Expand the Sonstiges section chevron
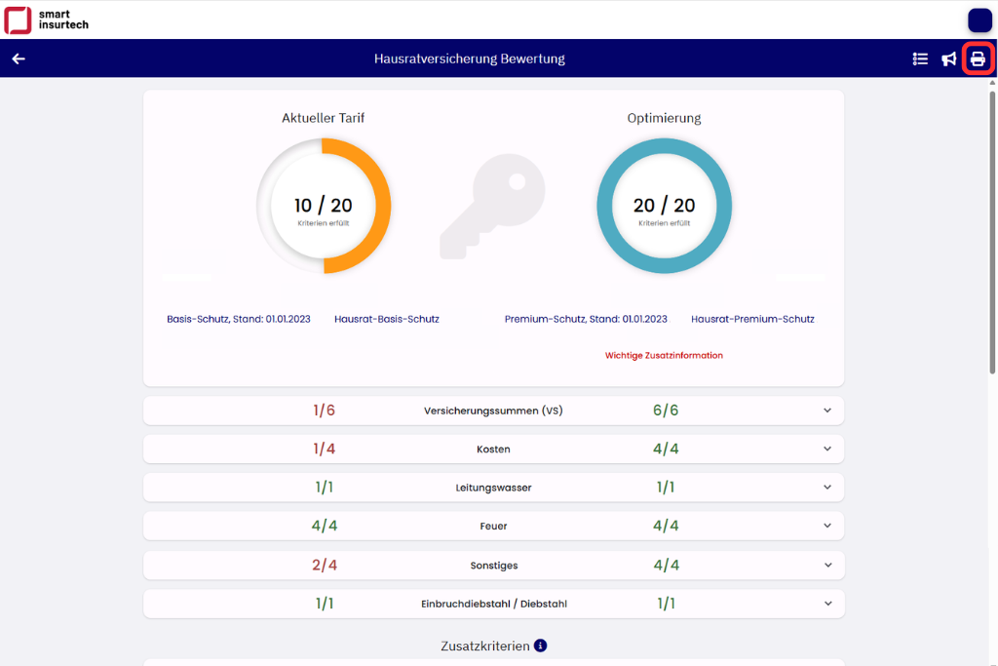The height and width of the screenshot is (666, 998). click(x=827, y=566)
